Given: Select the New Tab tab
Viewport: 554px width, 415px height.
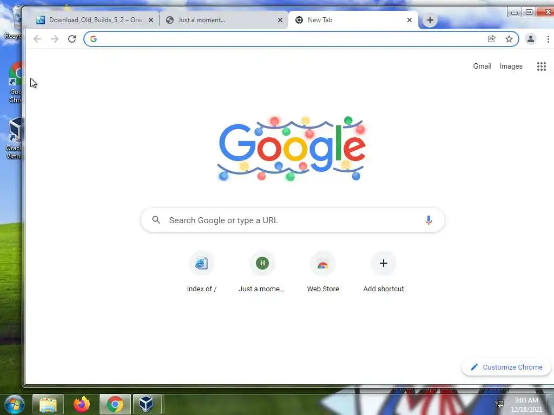Looking at the screenshot, I should click(353, 20).
